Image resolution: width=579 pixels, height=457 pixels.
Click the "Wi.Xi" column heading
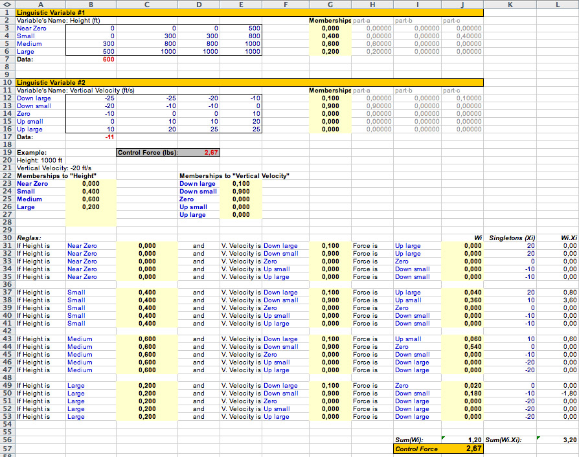(x=569, y=238)
